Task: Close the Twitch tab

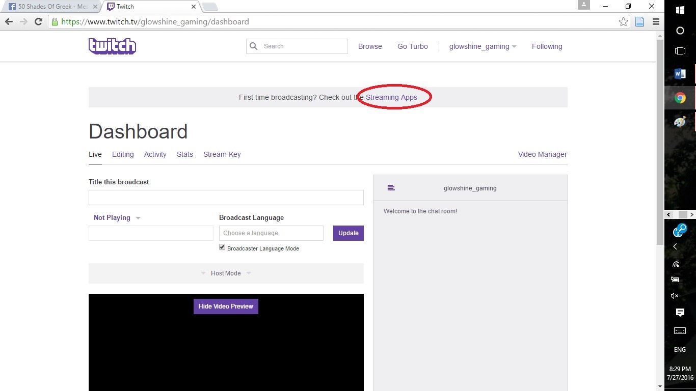Action: click(194, 7)
